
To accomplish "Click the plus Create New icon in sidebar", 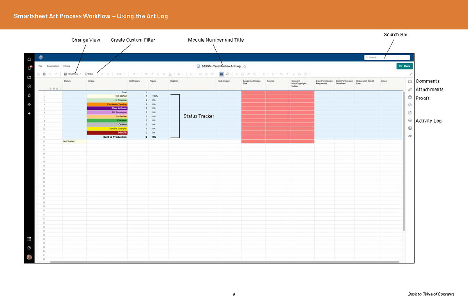I will tap(29, 113).
